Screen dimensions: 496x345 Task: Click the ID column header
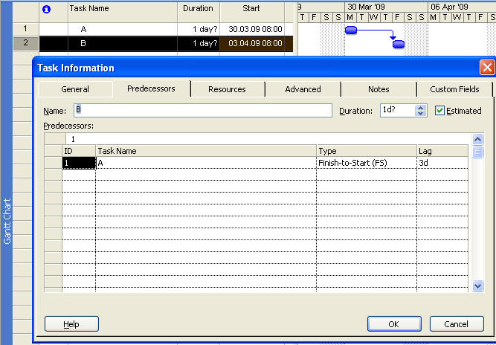(79, 151)
